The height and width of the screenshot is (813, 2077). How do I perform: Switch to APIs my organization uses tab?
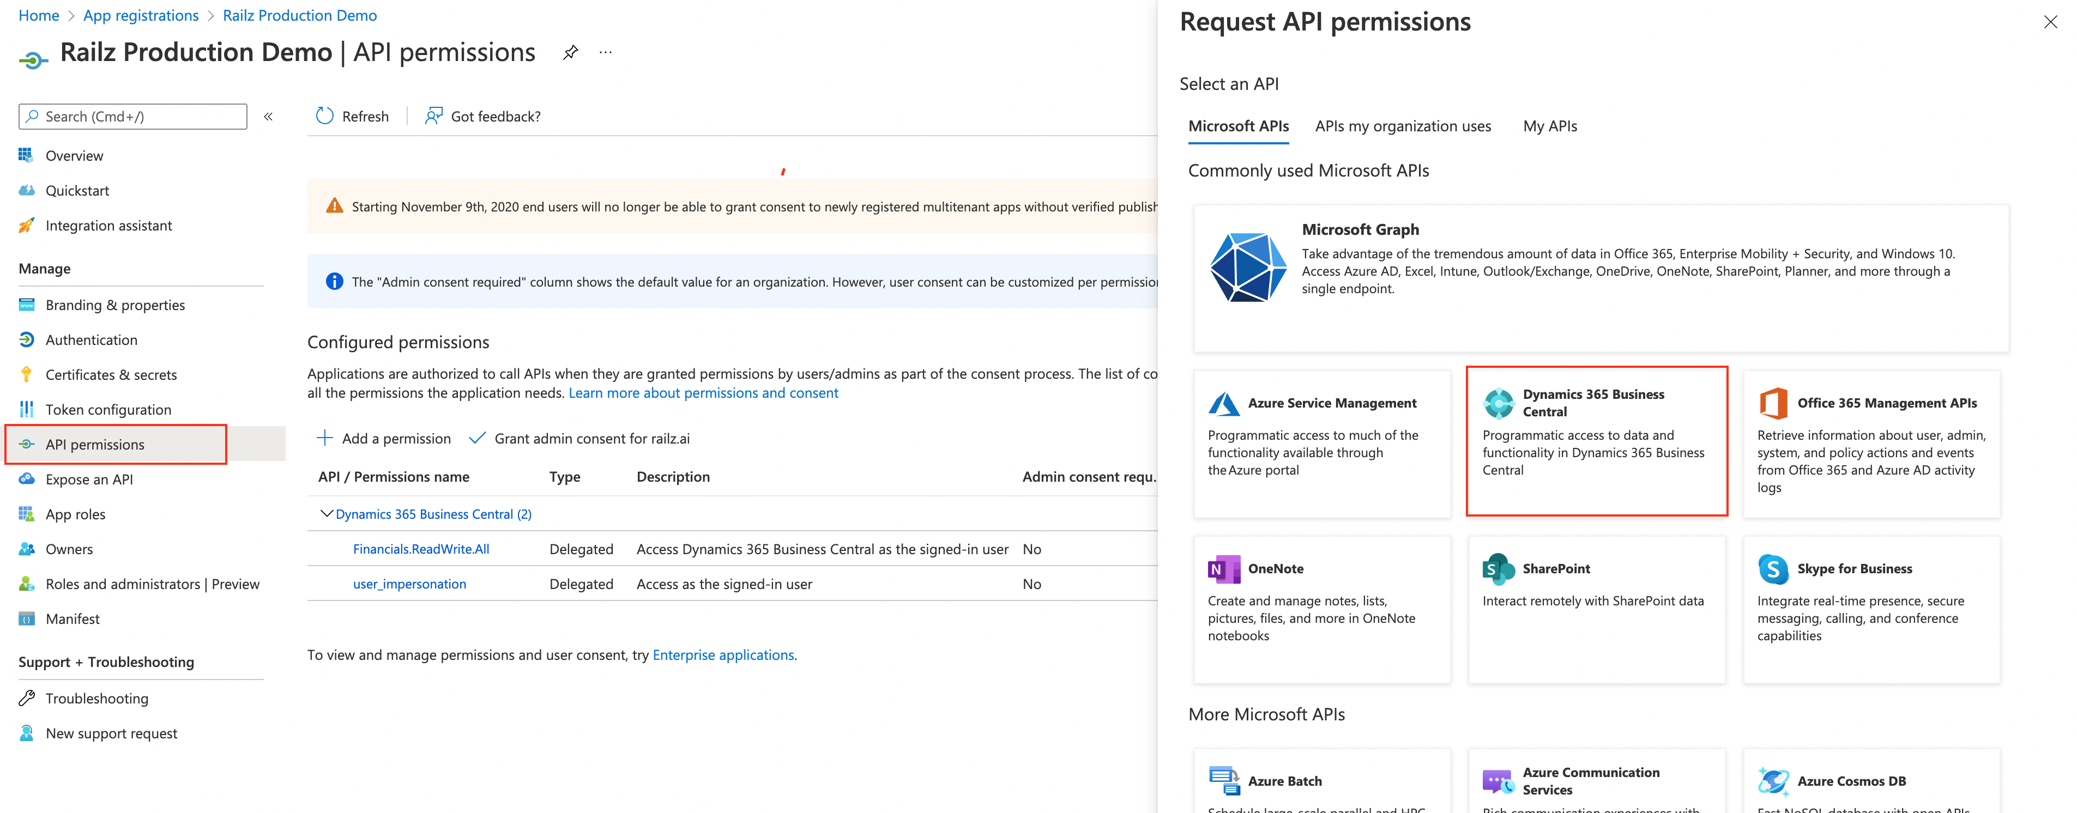pos(1403,126)
